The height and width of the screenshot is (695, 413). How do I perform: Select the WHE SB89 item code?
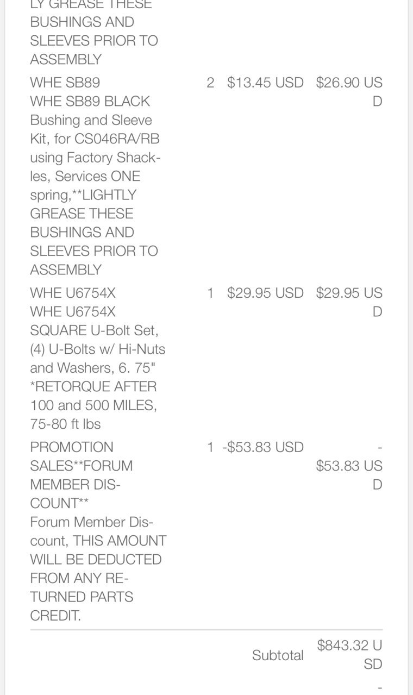pyautogui.click(x=65, y=83)
